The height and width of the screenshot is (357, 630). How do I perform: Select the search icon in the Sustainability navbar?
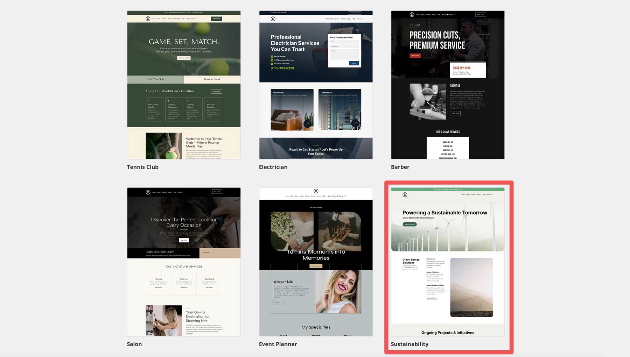pyautogui.click(x=492, y=195)
